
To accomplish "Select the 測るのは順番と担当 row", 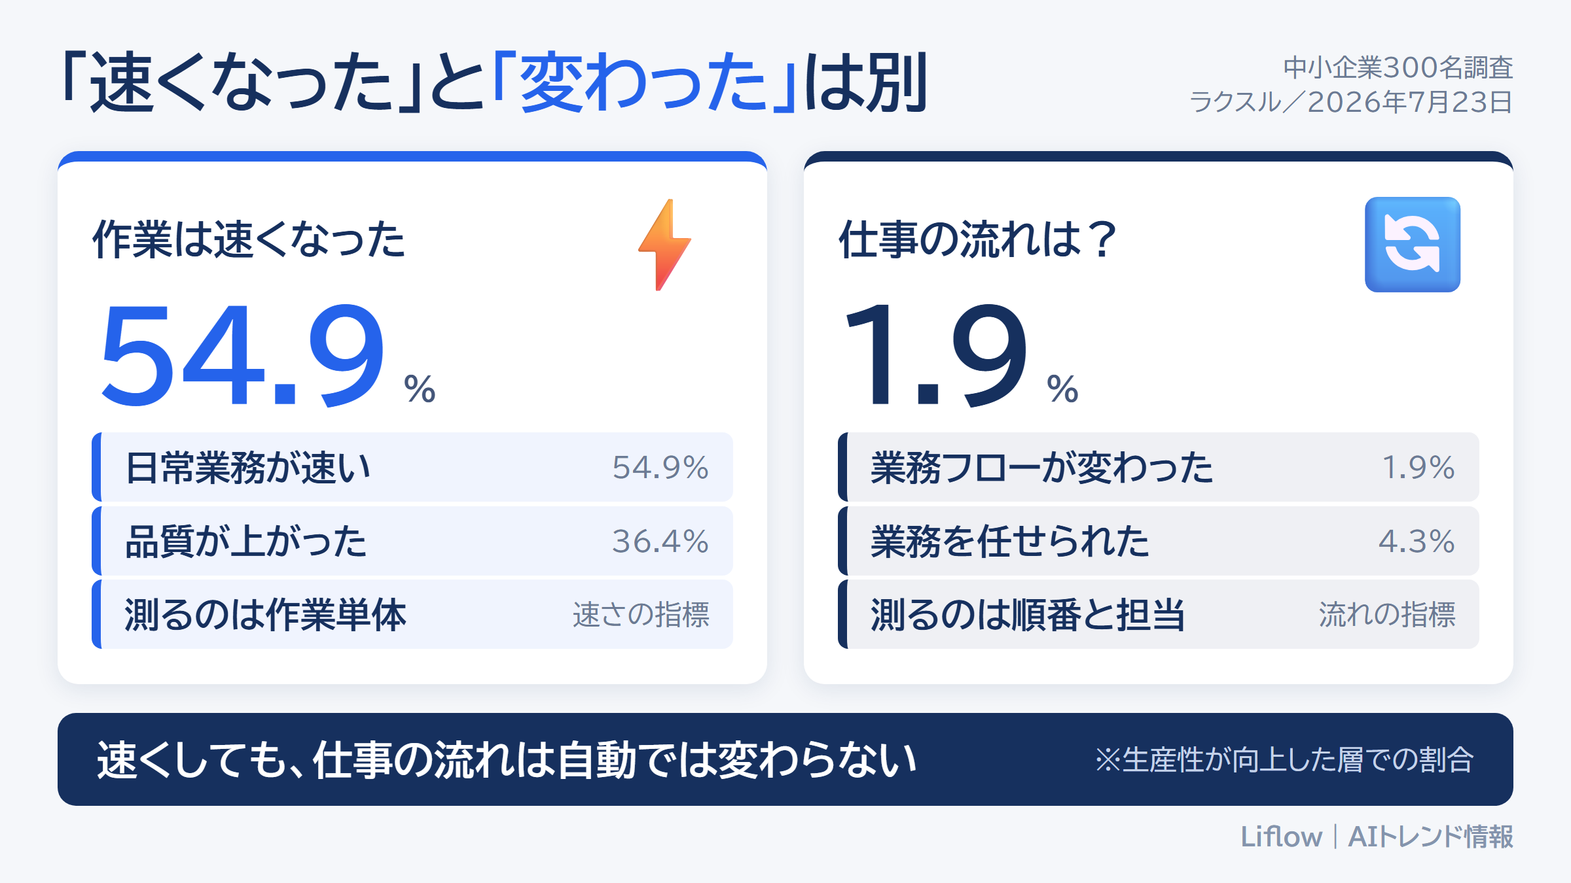I will [x=1159, y=614].
